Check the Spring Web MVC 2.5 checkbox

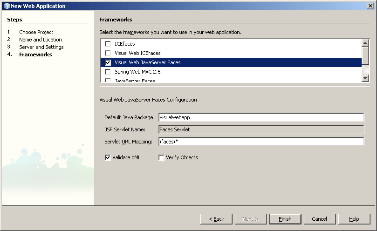point(108,72)
